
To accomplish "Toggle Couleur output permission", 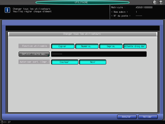I will click(x=65, y=62).
